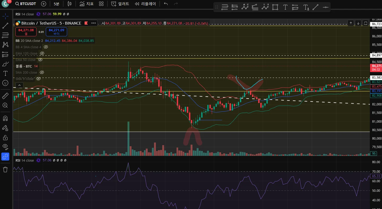Collapse the indicator legend list
382x209 pixels.
pyautogui.click(x=19, y=85)
